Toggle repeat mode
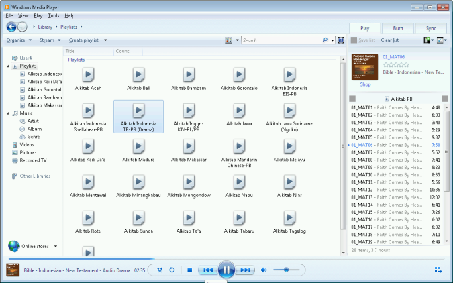This screenshot has width=453, height=283. click(x=172, y=270)
